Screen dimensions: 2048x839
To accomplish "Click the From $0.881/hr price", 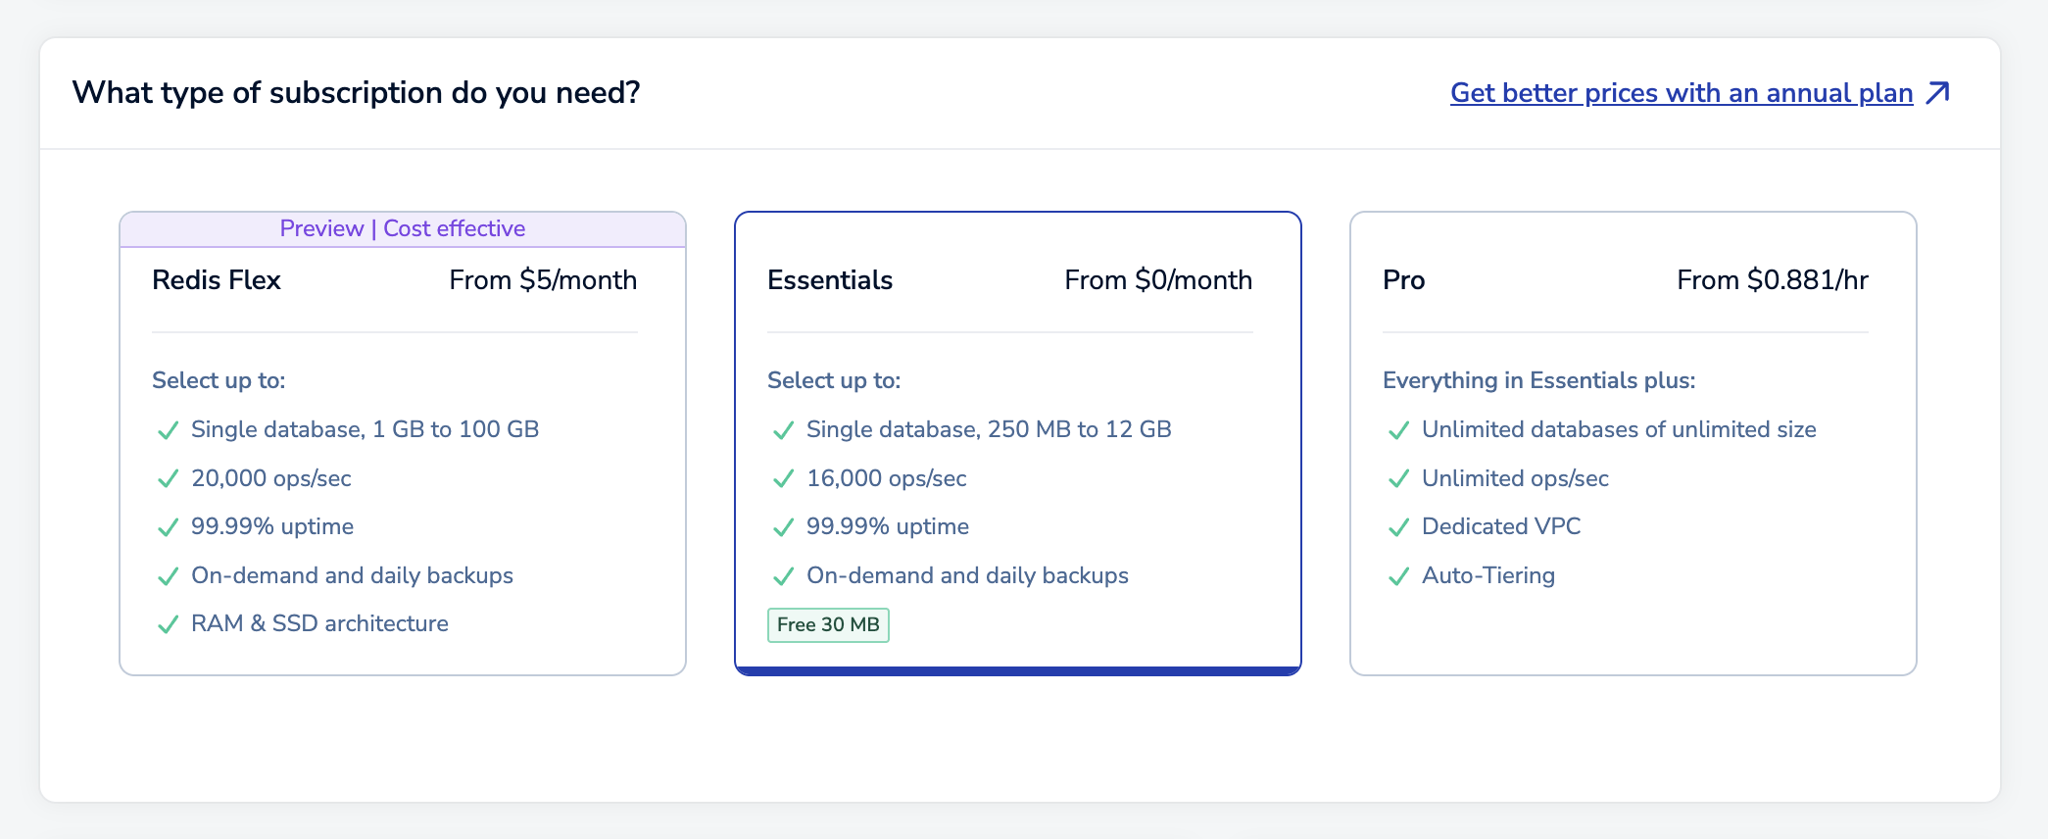I will click(x=1773, y=280).
